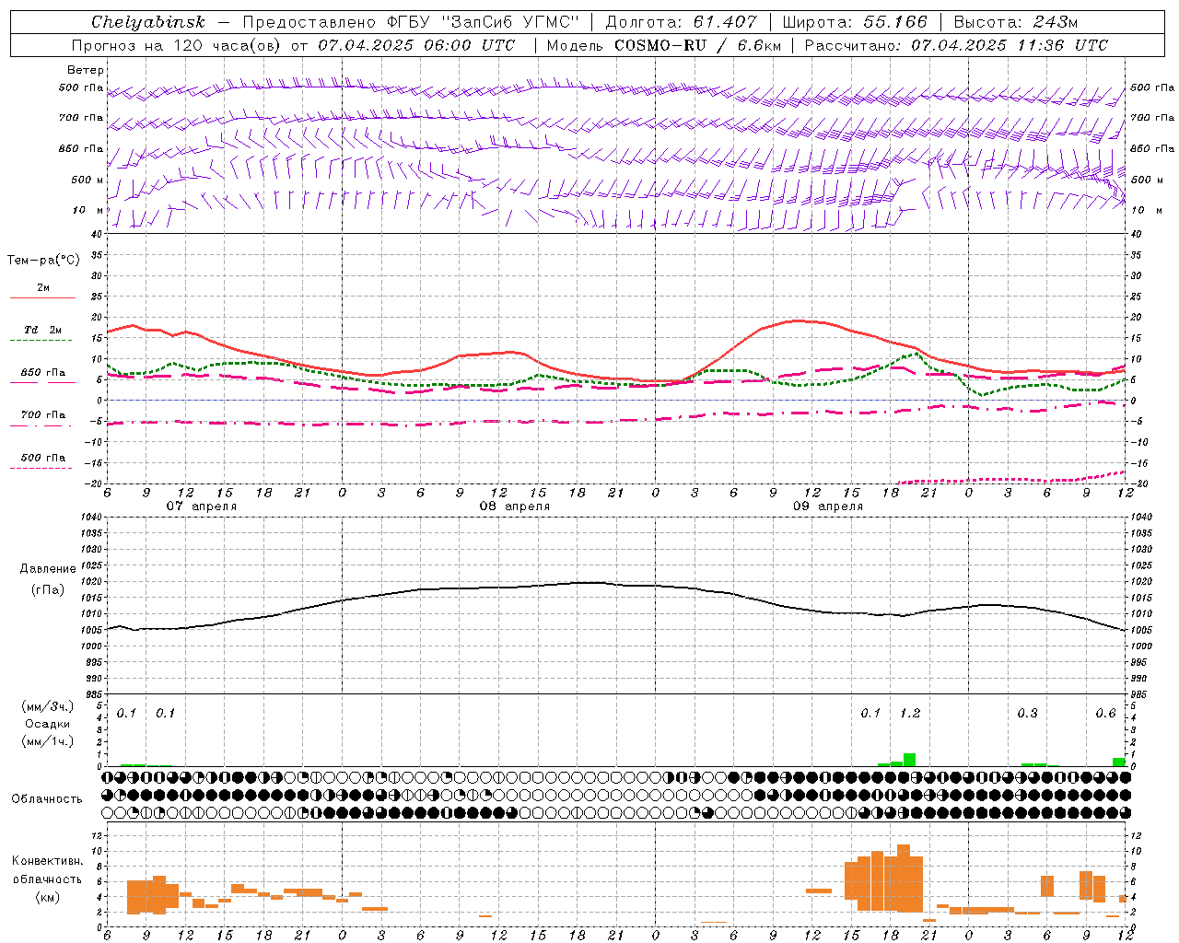1179x943 pixels.
Task: Click the '0.3' precipitation value
Action: [x=1027, y=714]
